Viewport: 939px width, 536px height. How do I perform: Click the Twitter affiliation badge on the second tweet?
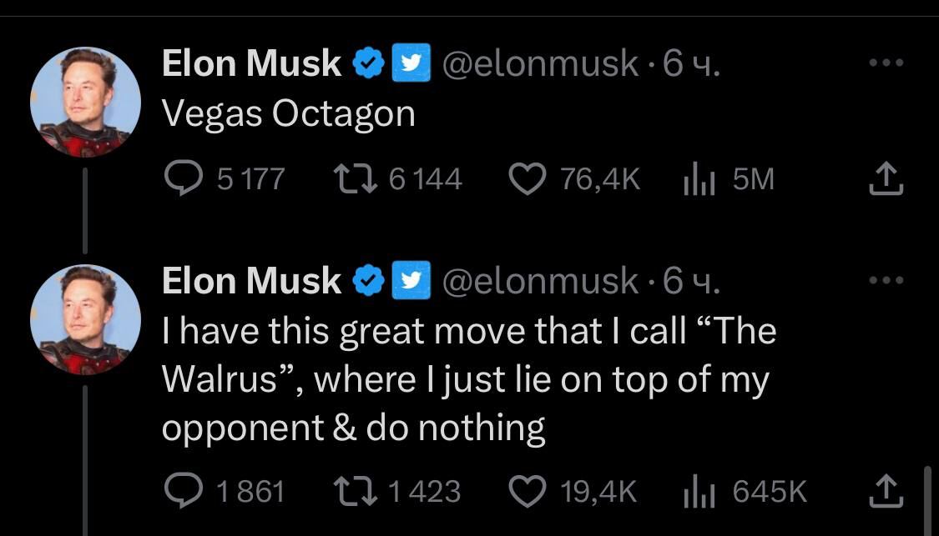411,280
